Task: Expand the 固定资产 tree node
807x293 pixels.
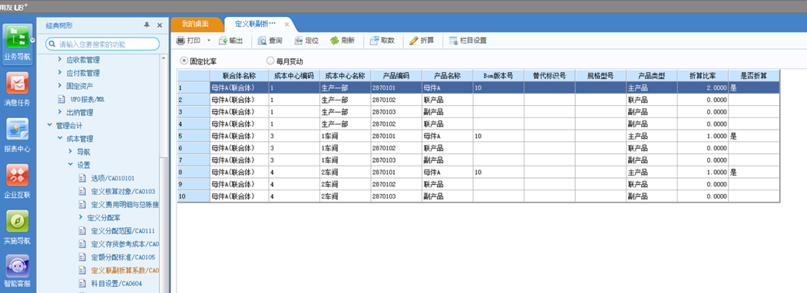Action: pyautogui.click(x=60, y=86)
